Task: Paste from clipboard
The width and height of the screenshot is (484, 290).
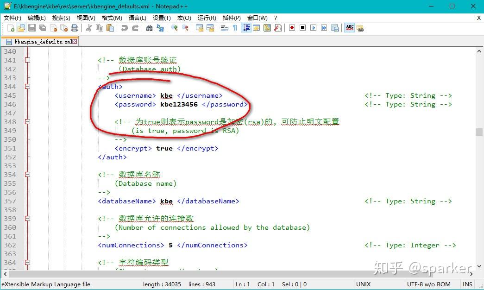Action: 110,28
